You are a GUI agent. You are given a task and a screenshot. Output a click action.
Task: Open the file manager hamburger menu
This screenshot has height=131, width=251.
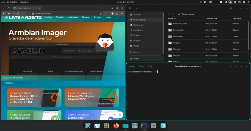[136, 8]
